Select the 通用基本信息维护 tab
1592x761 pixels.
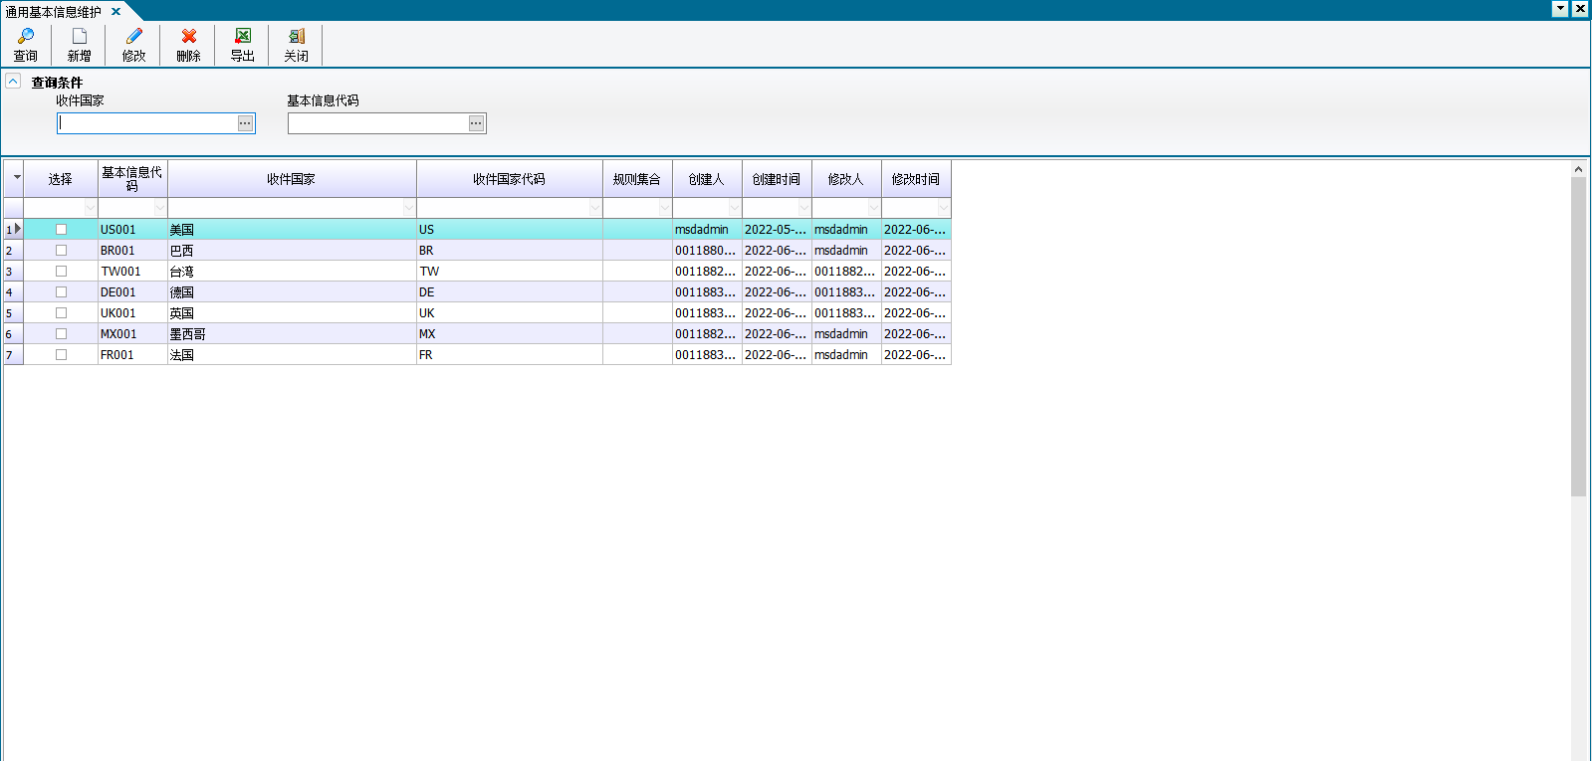(x=54, y=12)
